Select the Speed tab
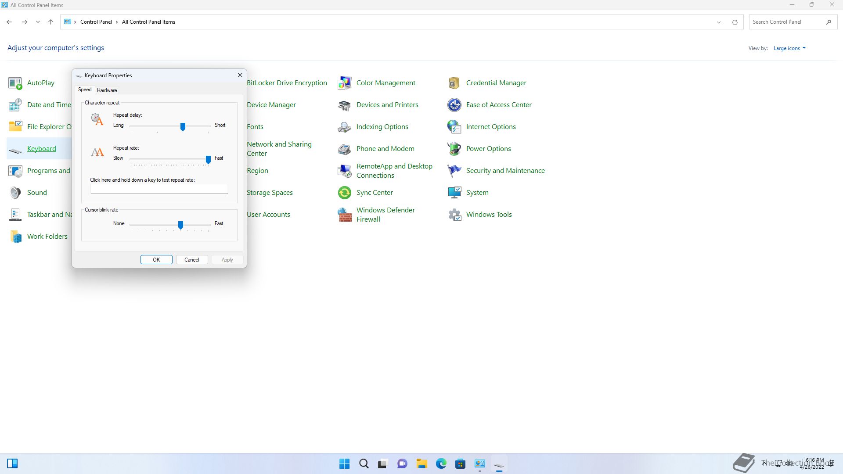843x474 pixels. tap(85, 90)
